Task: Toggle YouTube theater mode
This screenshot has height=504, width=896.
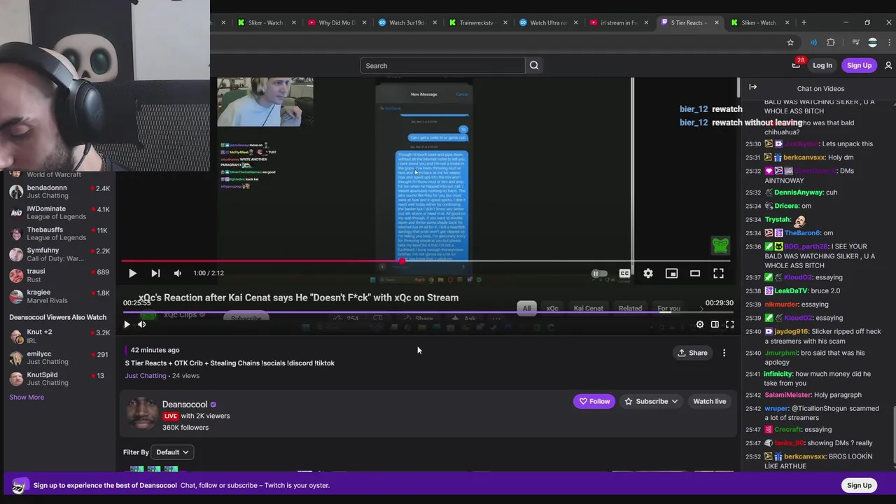Action: [x=695, y=273]
